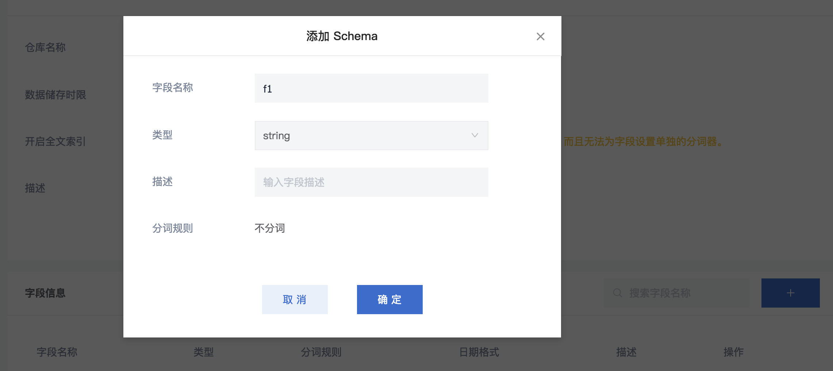Select the 日期格式 table column header
Screen dimensions: 833x371
479,352
